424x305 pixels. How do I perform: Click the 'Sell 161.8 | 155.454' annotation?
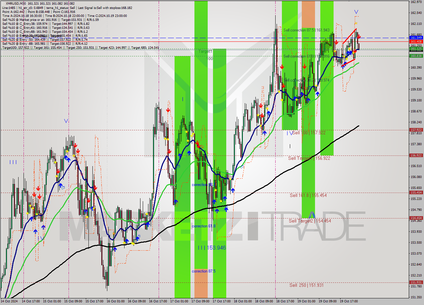308,195
